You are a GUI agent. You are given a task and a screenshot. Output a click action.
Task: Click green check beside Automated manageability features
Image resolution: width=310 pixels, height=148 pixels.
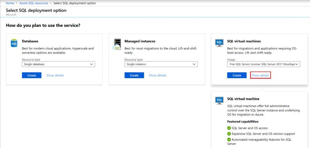(229, 140)
